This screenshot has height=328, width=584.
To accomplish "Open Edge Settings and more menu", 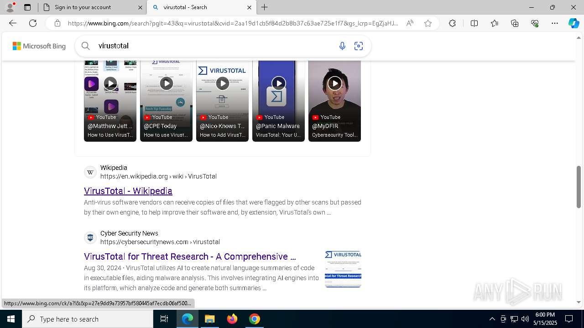I will [x=555, y=23].
